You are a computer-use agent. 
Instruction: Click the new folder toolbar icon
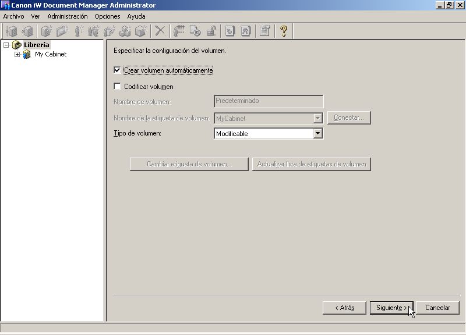coord(62,31)
